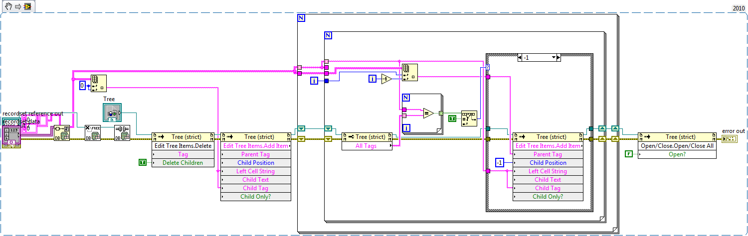
Task: Click the VI snippet icon in the top-left header
Action: 27,7
